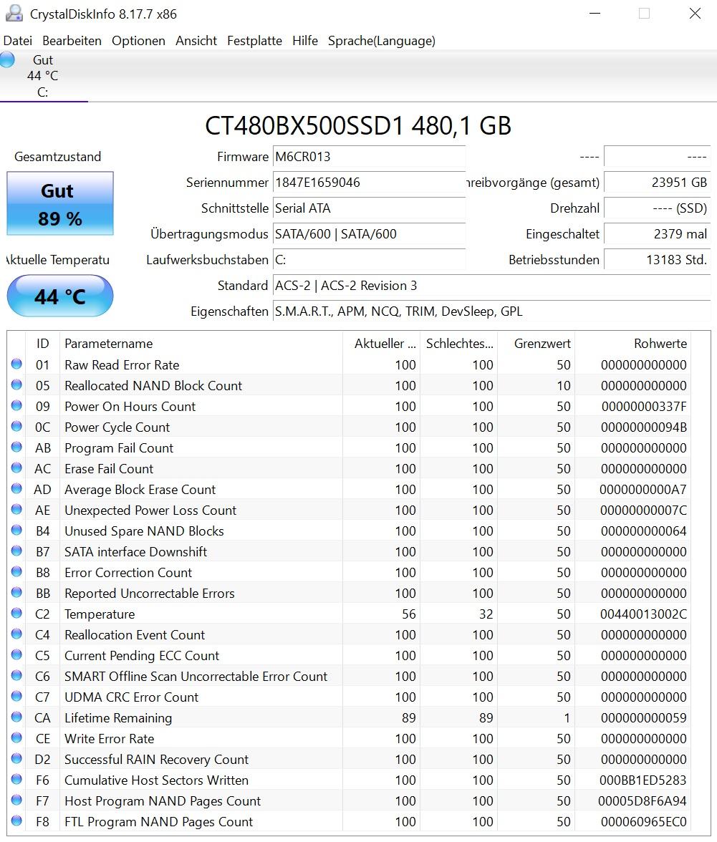Click the status orb for Unexpected Power Loss Count
717x842 pixels.
click(x=16, y=510)
